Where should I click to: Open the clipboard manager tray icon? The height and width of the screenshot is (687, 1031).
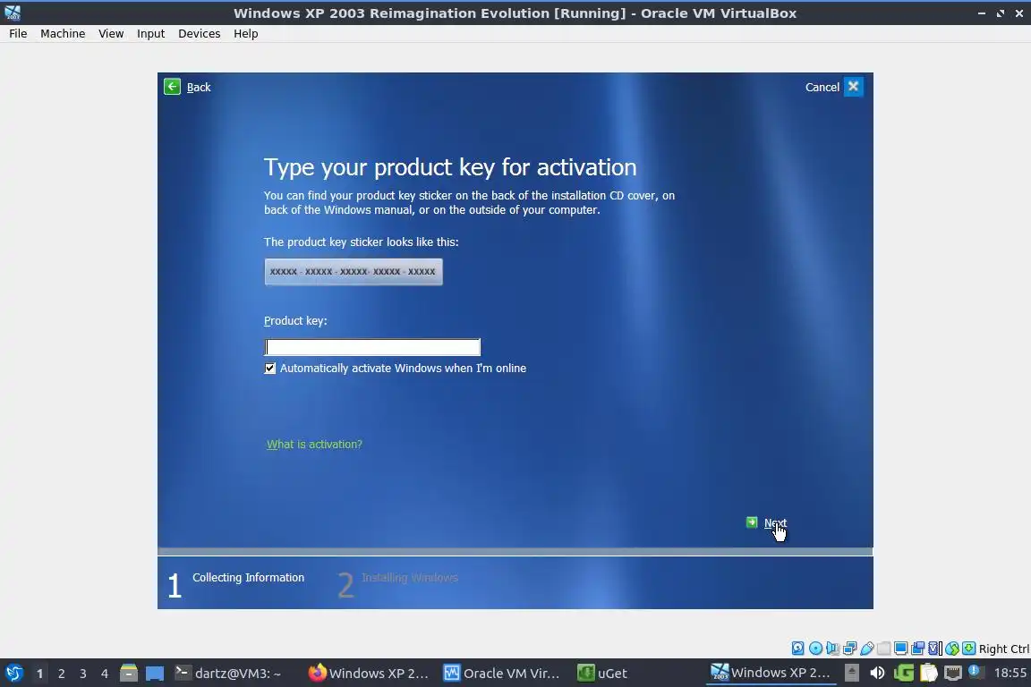coord(928,673)
